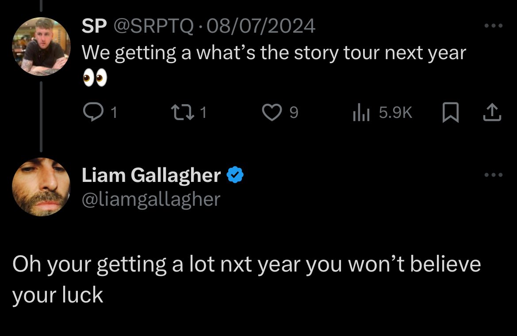Click the 08/07/2024 tweet date
517x336 pixels.
(x=260, y=26)
